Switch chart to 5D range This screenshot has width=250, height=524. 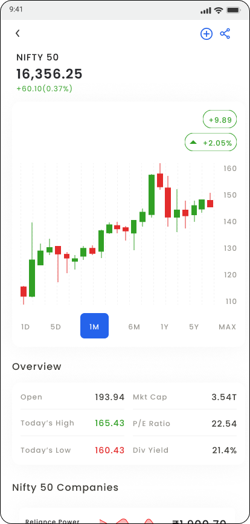(56, 327)
